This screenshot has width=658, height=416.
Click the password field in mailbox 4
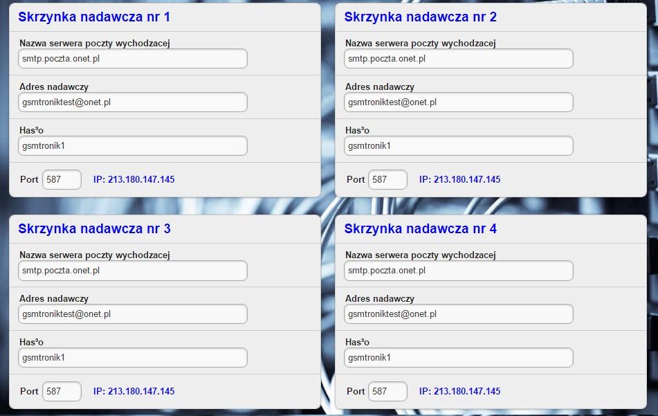[459, 358]
